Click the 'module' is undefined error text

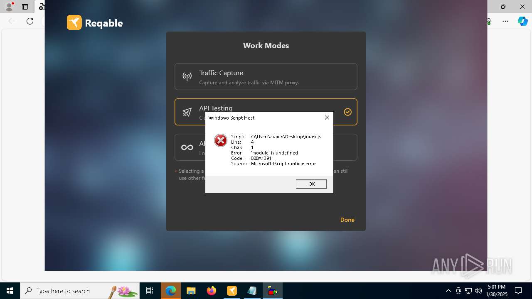pyautogui.click(x=274, y=153)
